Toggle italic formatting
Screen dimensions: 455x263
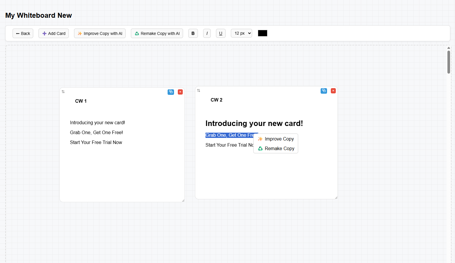click(x=207, y=33)
